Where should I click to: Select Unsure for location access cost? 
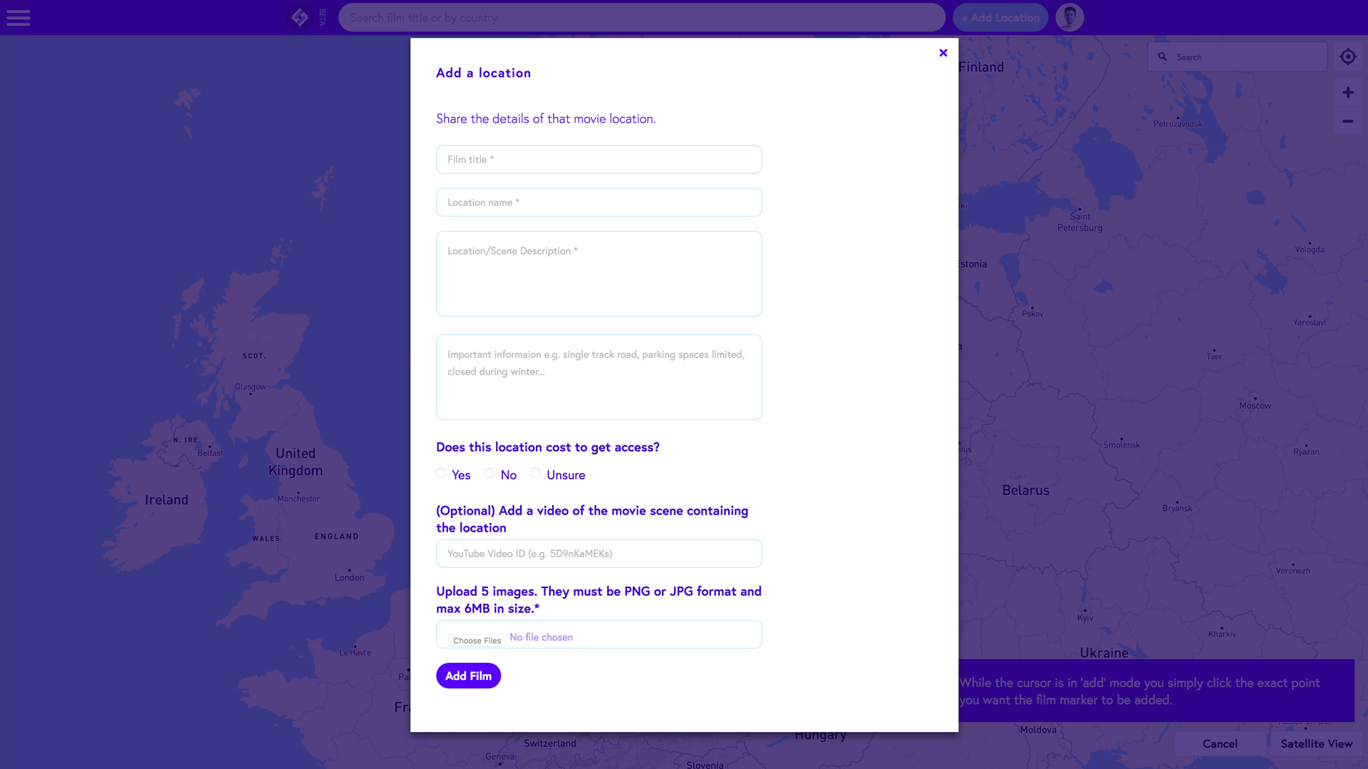(535, 473)
